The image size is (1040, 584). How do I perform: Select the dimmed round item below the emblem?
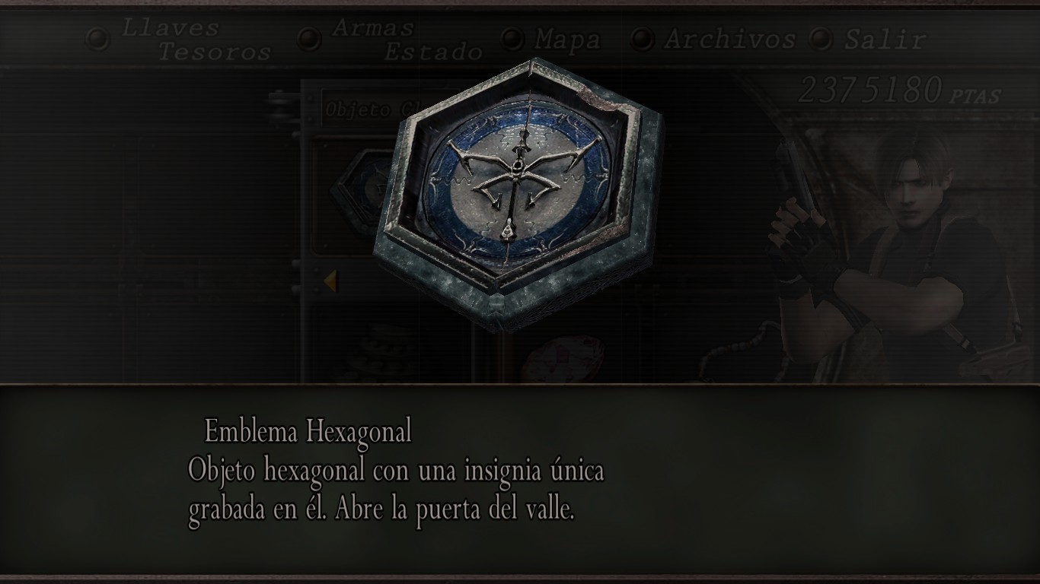[564, 357]
